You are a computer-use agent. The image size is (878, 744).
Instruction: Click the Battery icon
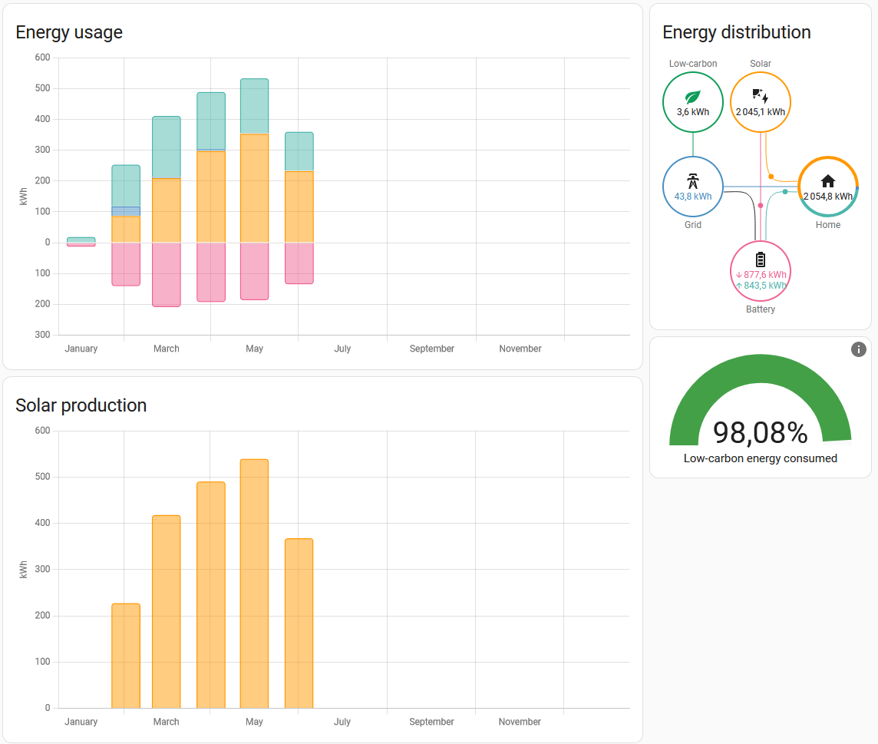(x=760, y=260)
